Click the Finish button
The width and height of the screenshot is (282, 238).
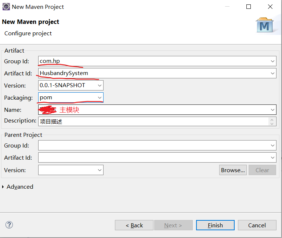tap(215, 225)
